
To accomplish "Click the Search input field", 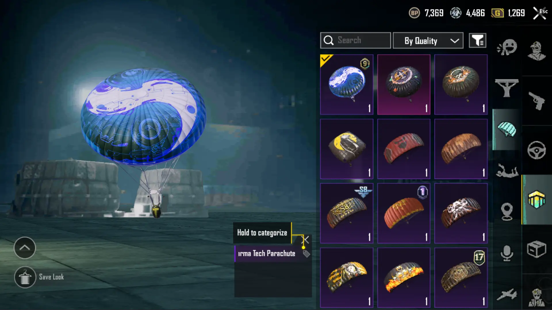I will click(355, 40).
